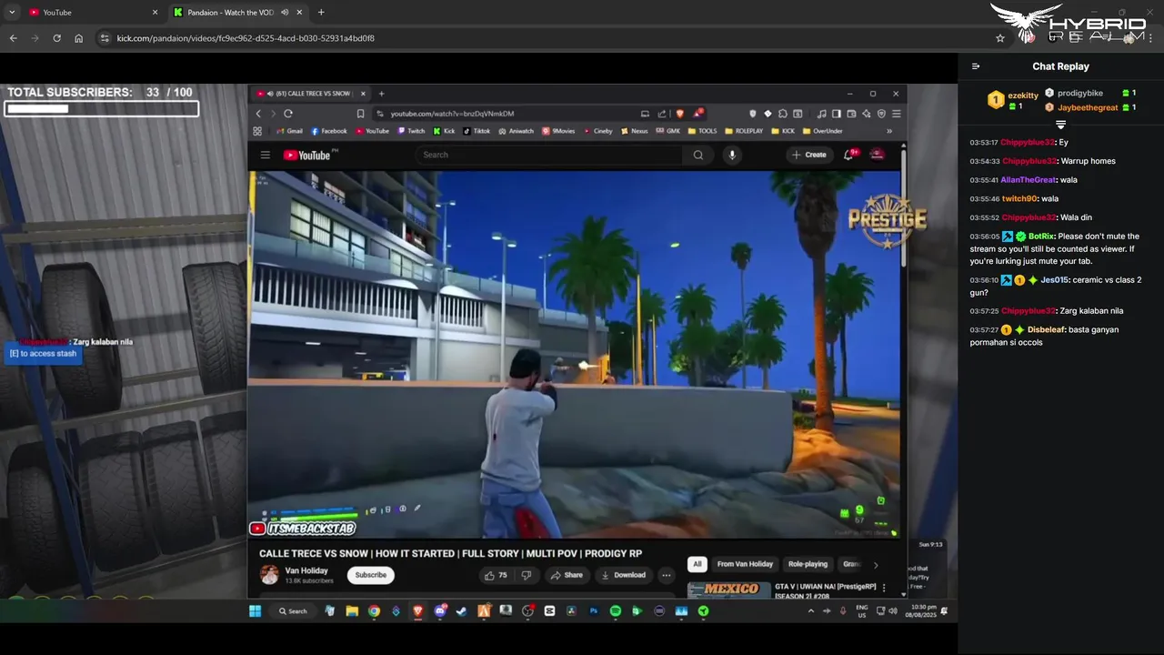This screenshot has height=655, width=1164.
Task: Select the CALLE TRECE VS SNOW Brave tab
Action: tap(309, 94)
